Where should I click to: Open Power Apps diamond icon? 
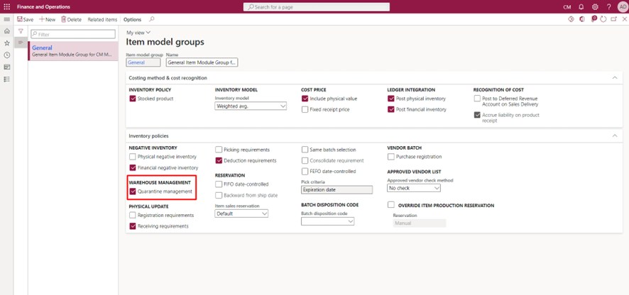pos(571,19)
